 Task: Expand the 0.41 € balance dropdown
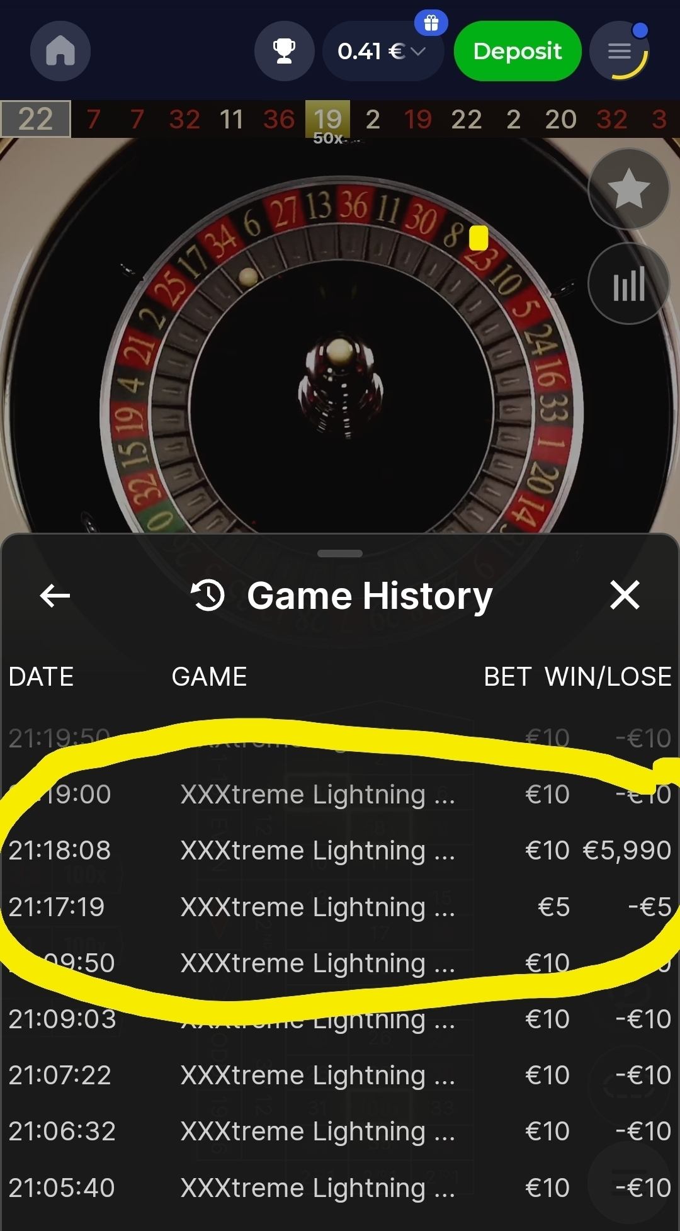383,51
